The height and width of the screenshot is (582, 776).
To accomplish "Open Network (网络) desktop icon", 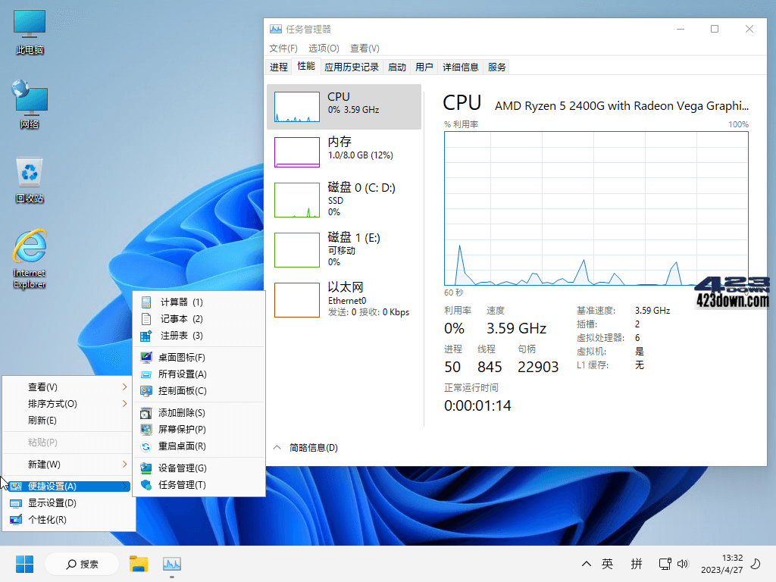I will click(x=29, y=102).
